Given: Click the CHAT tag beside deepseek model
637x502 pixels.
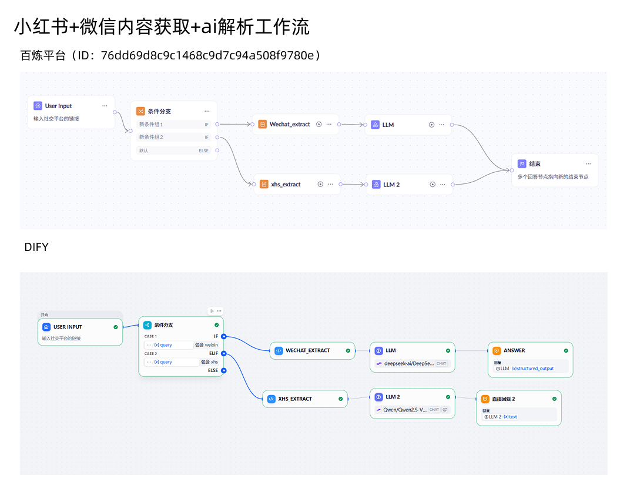Looking at the screenshot, I should point(441,363).
